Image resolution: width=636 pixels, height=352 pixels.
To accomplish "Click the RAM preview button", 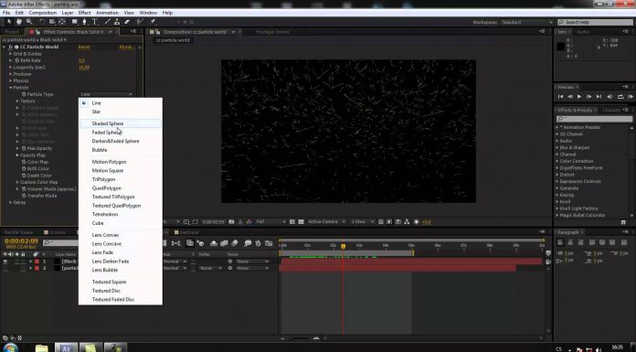I will click(x=631, y=97).
